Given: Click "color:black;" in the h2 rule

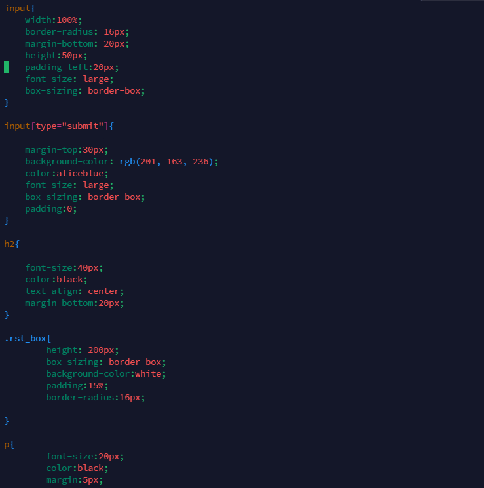Looking at the screenshot, I should 56,280.
